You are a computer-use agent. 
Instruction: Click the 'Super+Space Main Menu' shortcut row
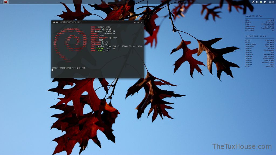point(260,44)
